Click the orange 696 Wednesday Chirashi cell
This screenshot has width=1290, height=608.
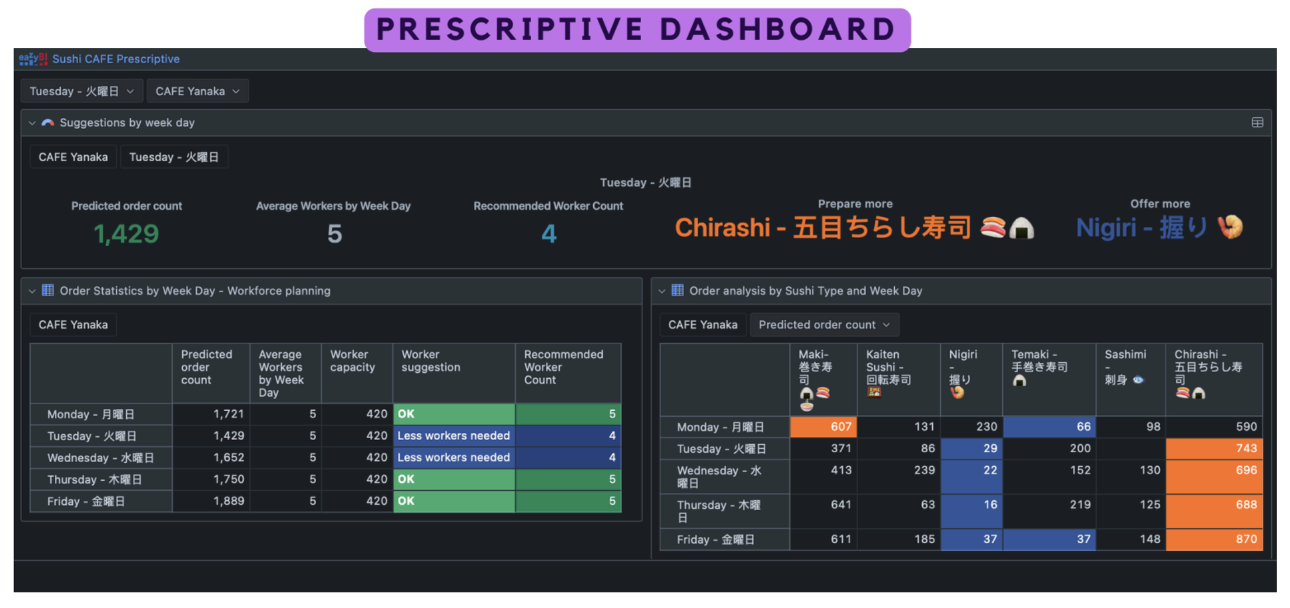click(x=1214, y=476)
